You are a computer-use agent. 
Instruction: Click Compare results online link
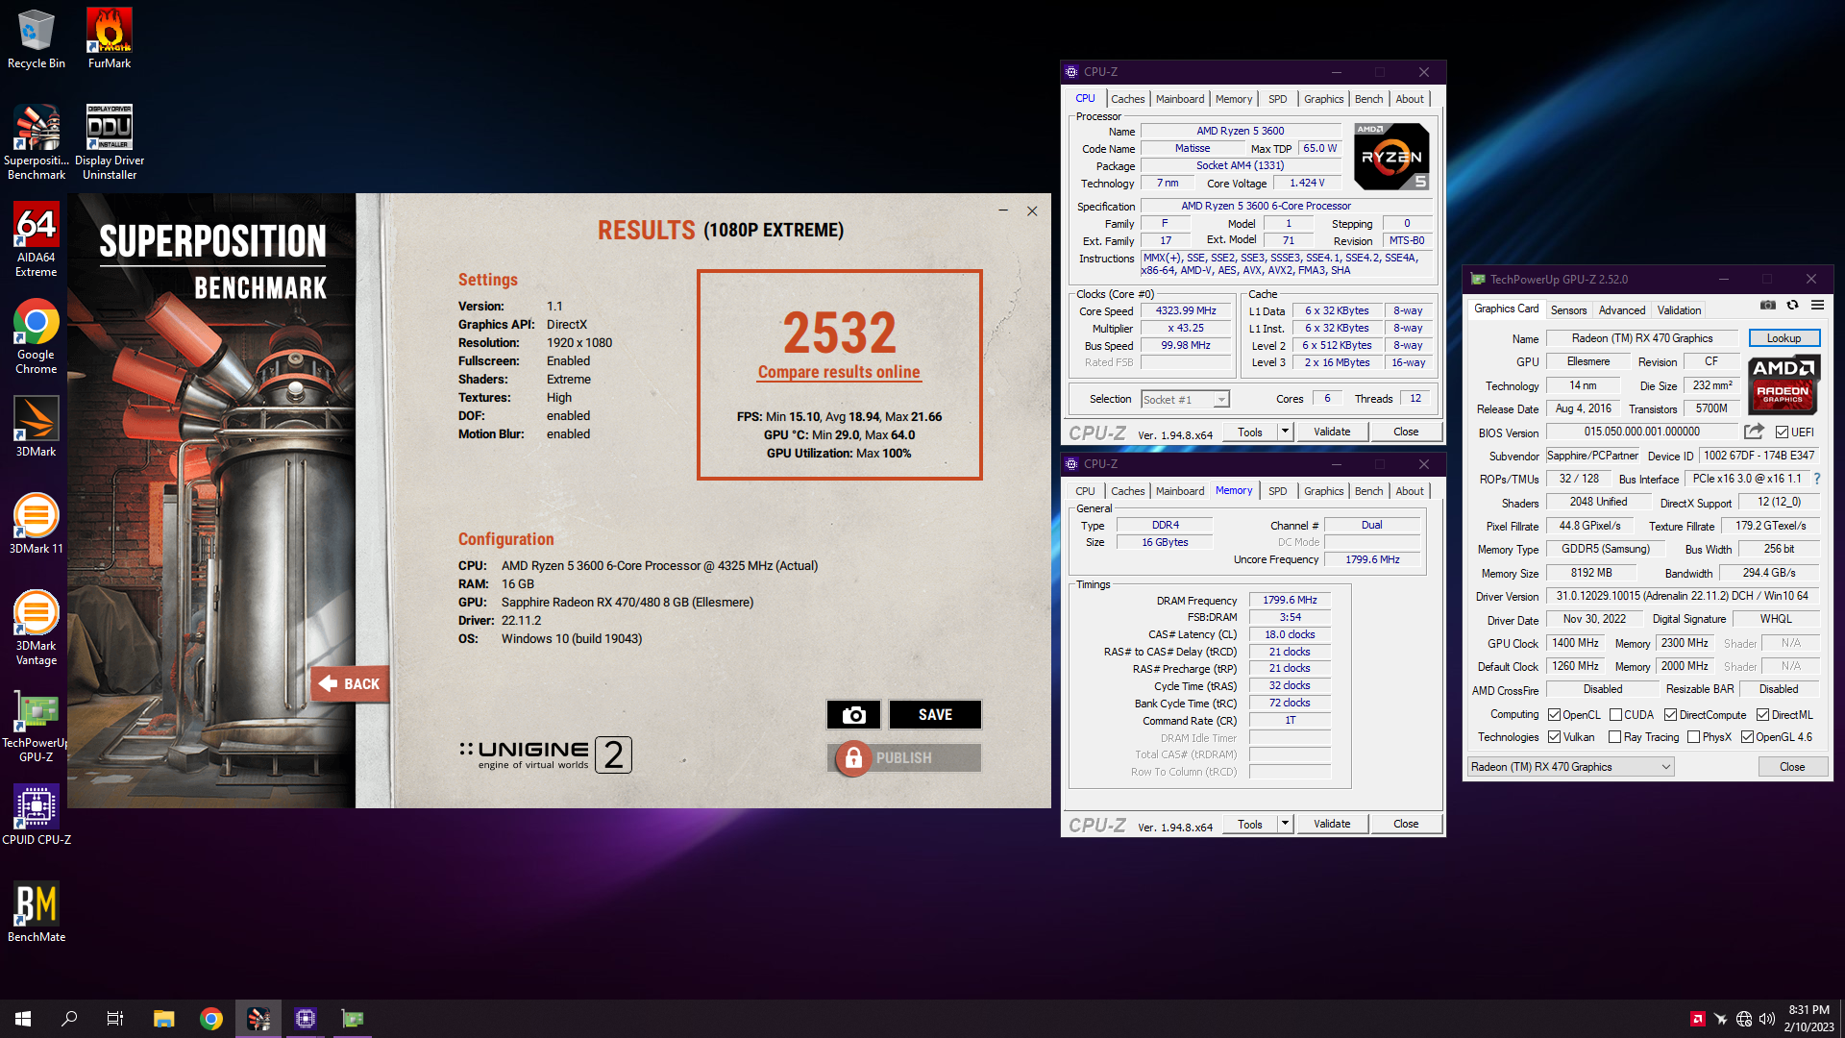[839, 372]
